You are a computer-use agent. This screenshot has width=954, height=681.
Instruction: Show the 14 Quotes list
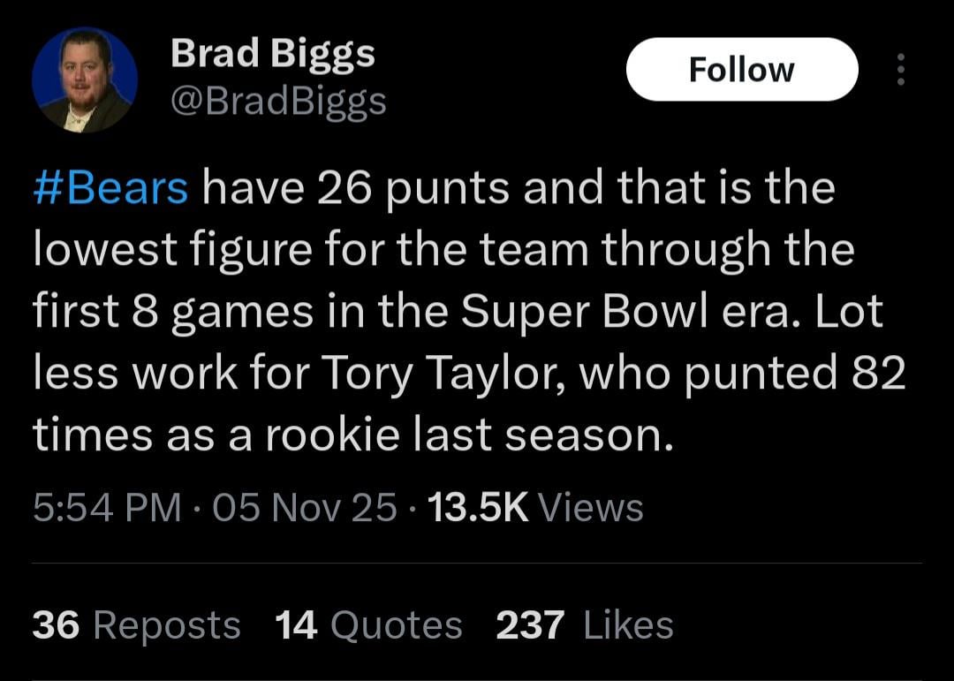click(368, 625)
